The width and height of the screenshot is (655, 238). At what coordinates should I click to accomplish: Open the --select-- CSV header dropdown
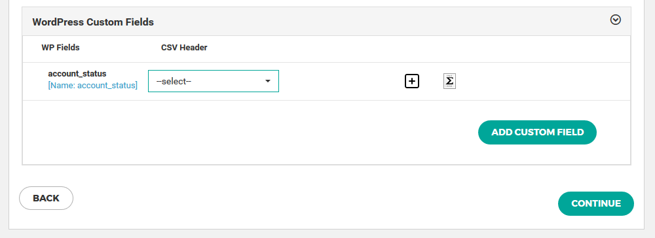[x=214, y=81]
